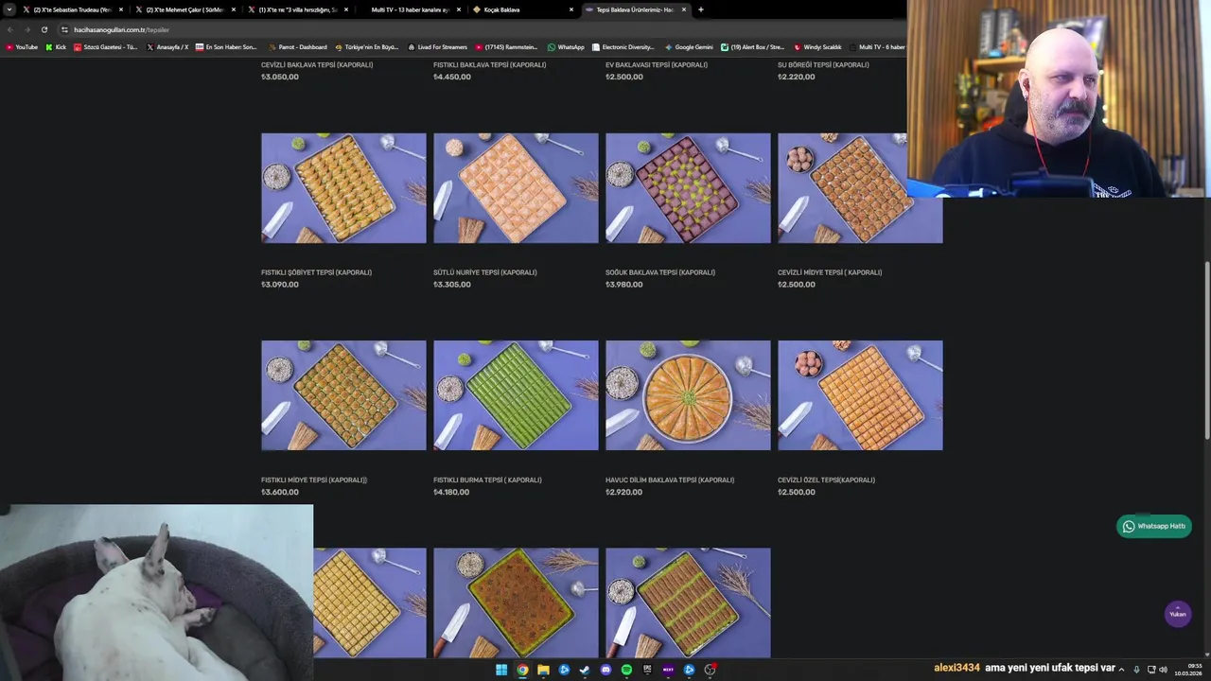Open the Alert Box / Stre... bookmark
Screen dimensions: 1211x681
point(752,46)
